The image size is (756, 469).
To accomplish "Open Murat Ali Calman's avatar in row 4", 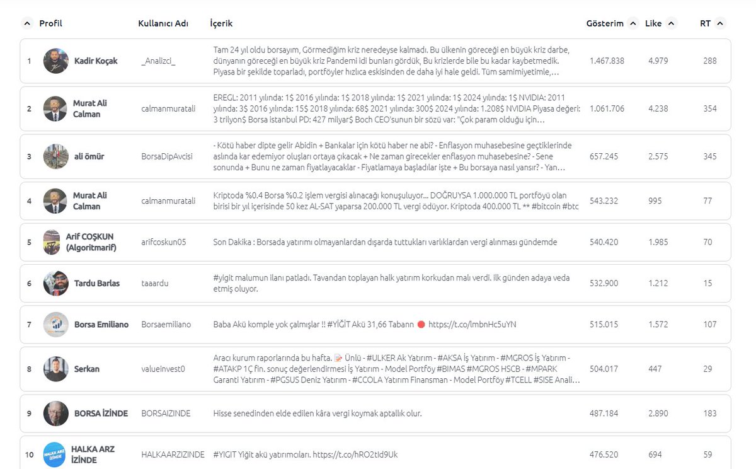I will tap(56, 200).
